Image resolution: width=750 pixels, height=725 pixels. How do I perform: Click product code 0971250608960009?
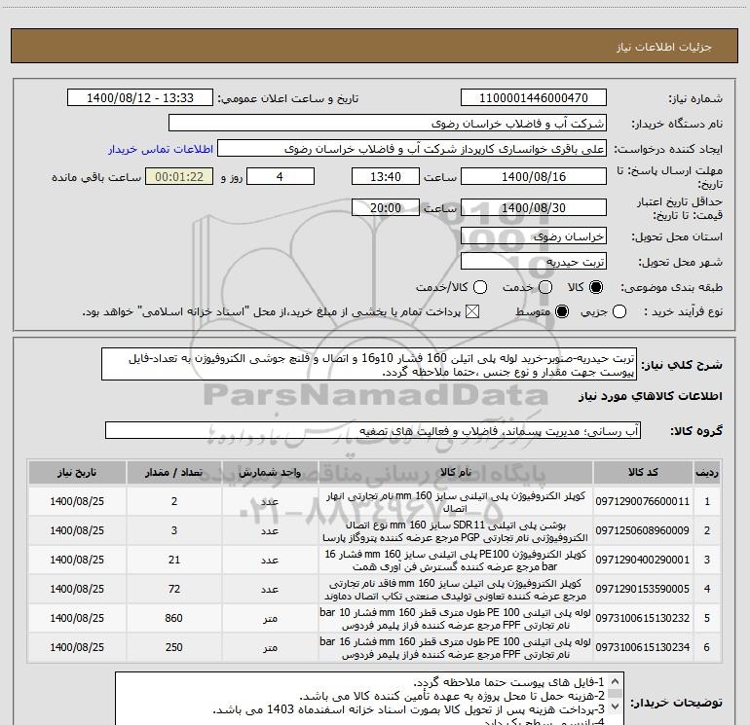[643, 530]
